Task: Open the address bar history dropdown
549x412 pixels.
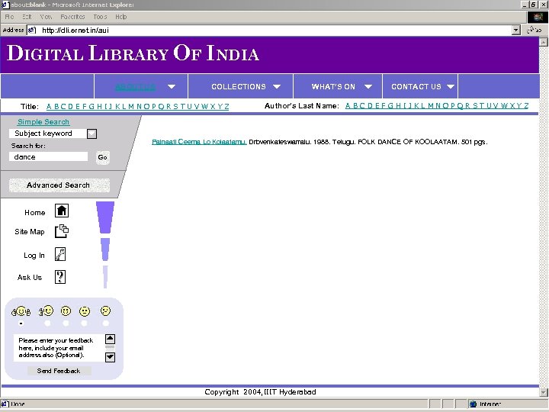Action: (x=515, y=30)
